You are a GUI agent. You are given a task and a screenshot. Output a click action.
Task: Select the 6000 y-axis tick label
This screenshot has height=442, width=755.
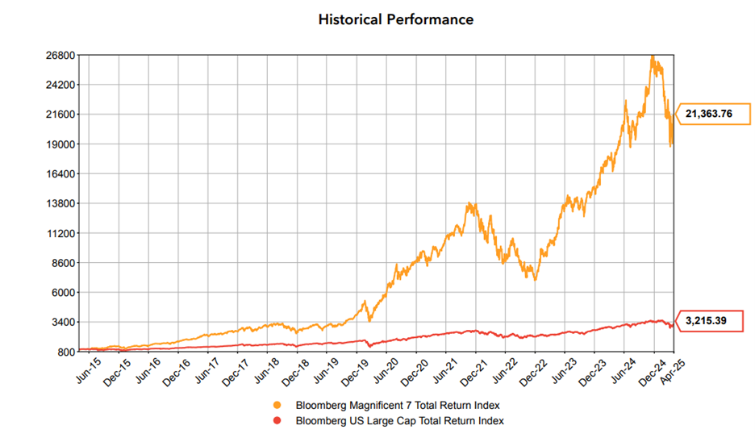click(65, 293)
